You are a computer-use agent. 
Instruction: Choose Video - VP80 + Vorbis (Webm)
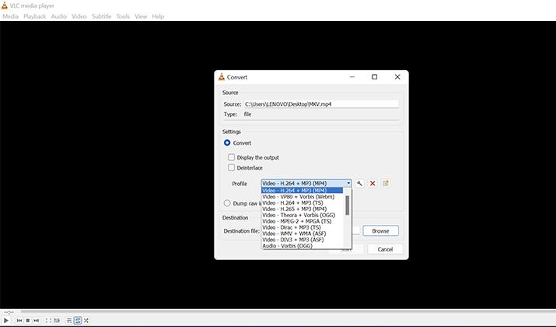302,197
